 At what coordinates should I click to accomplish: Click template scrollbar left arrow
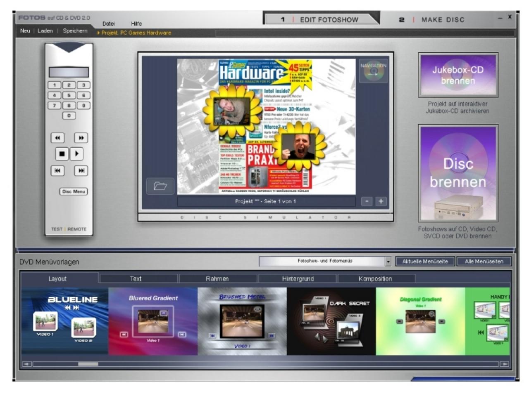[x=27, y=364]
